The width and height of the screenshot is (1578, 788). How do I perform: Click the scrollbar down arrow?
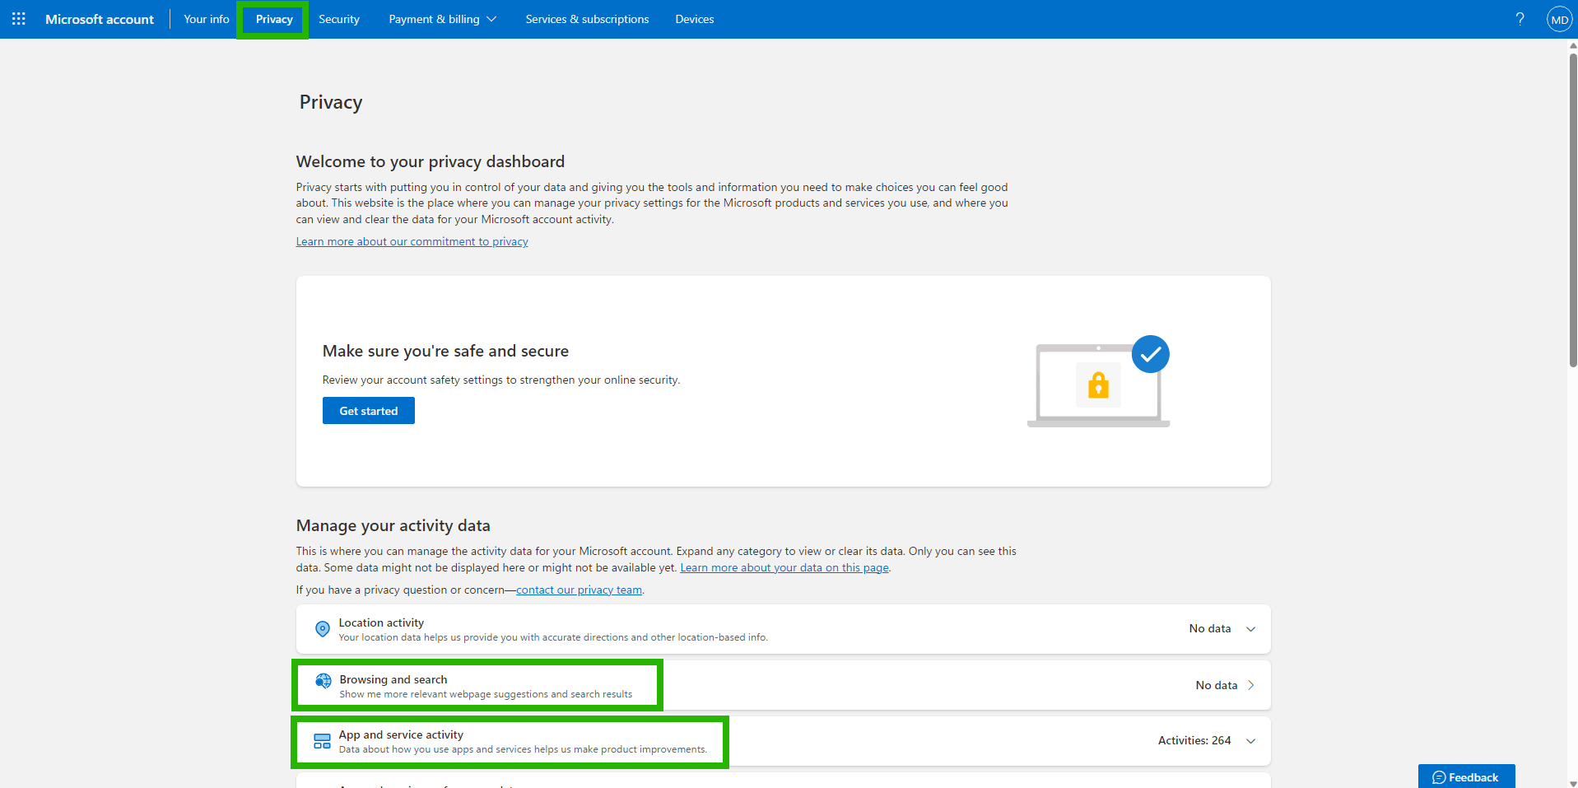pos(1573,783)
